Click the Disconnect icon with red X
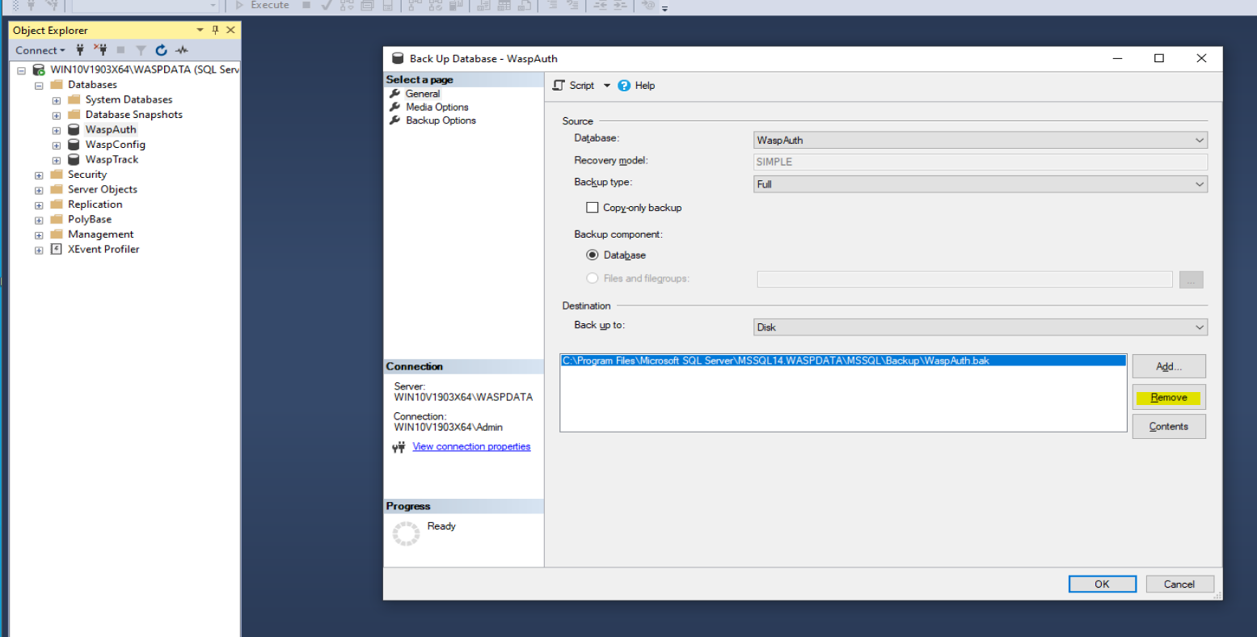 [100, 50]
